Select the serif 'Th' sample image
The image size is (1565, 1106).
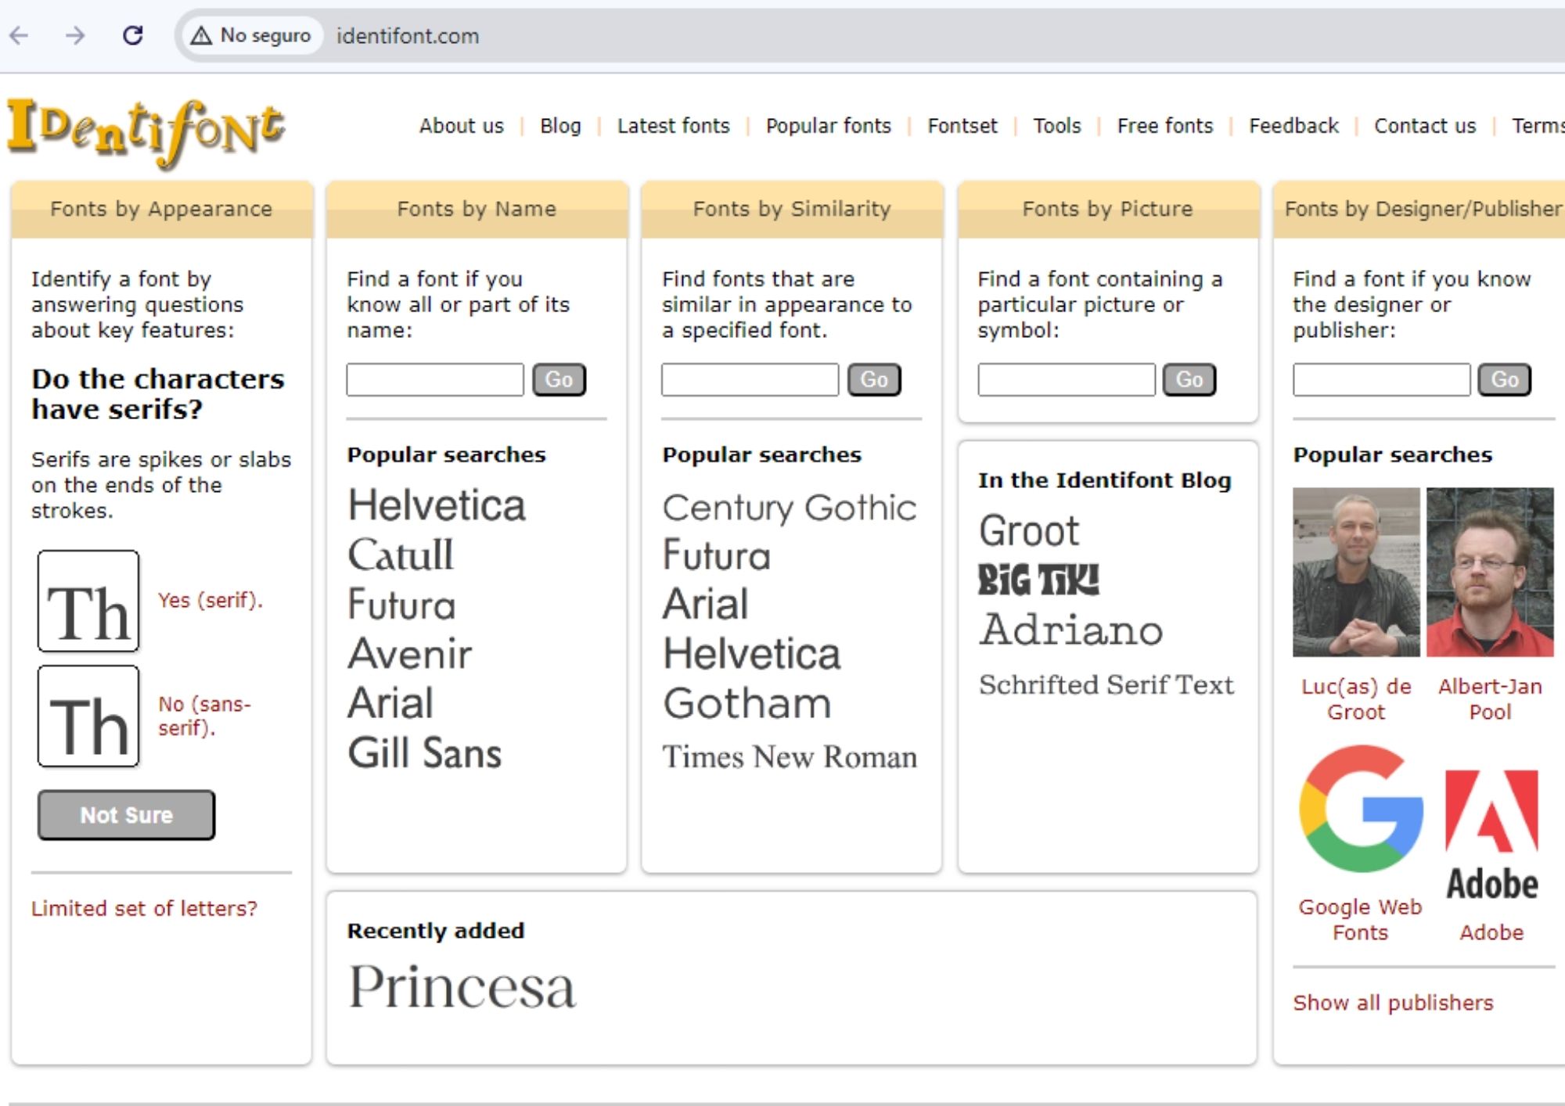click(88, 601)
